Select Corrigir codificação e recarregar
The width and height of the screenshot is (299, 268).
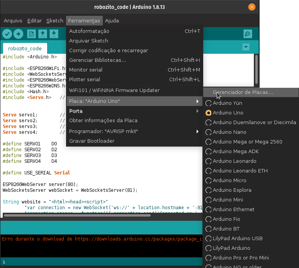point(134,51)
